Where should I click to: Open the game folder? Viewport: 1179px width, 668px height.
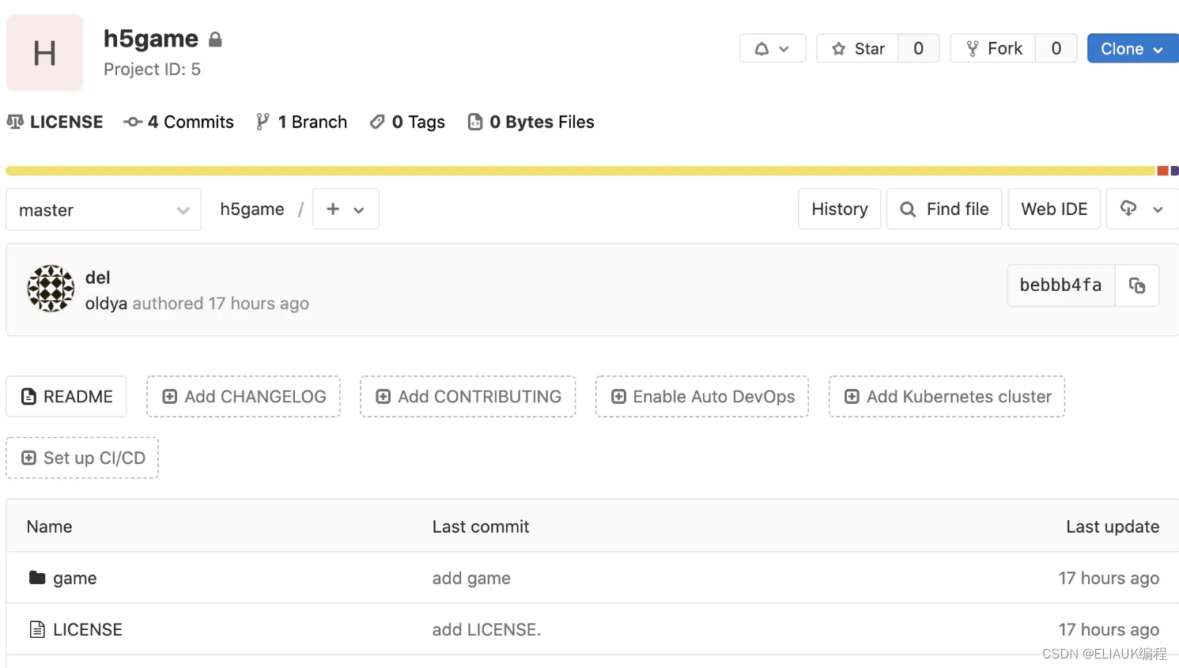(74, 579)
